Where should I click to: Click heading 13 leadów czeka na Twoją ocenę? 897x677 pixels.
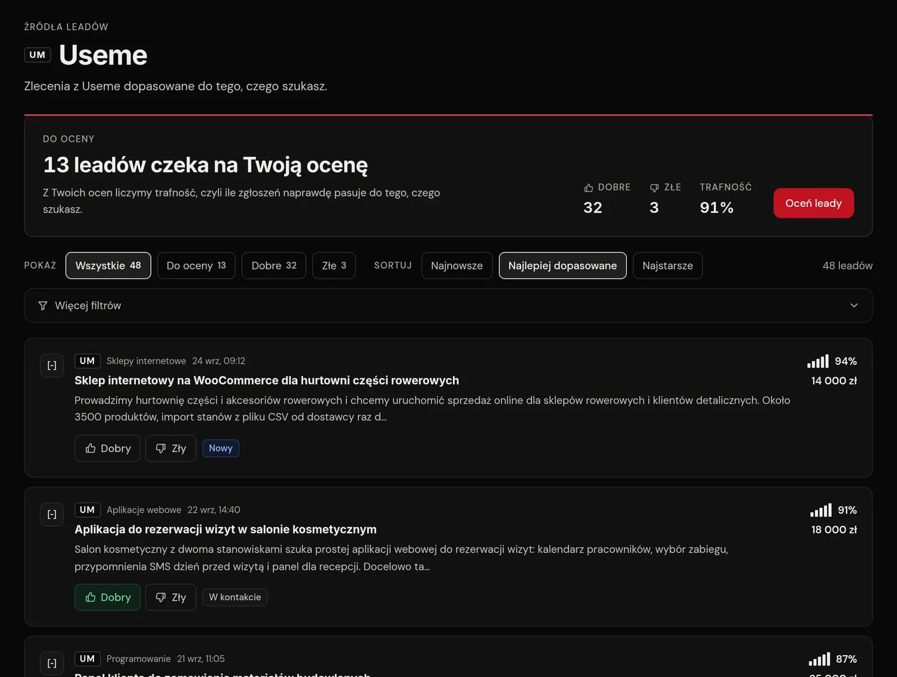pos(205,165)
